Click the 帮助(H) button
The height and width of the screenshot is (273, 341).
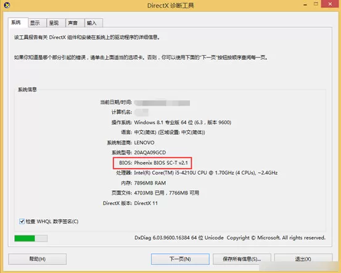(38, 259)
